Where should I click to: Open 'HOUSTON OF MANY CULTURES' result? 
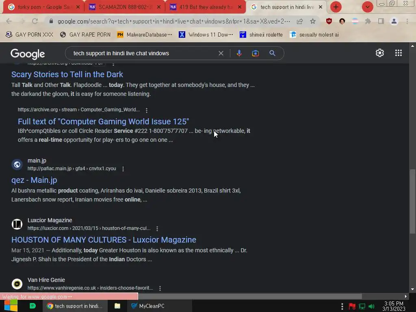click(104, 240)
